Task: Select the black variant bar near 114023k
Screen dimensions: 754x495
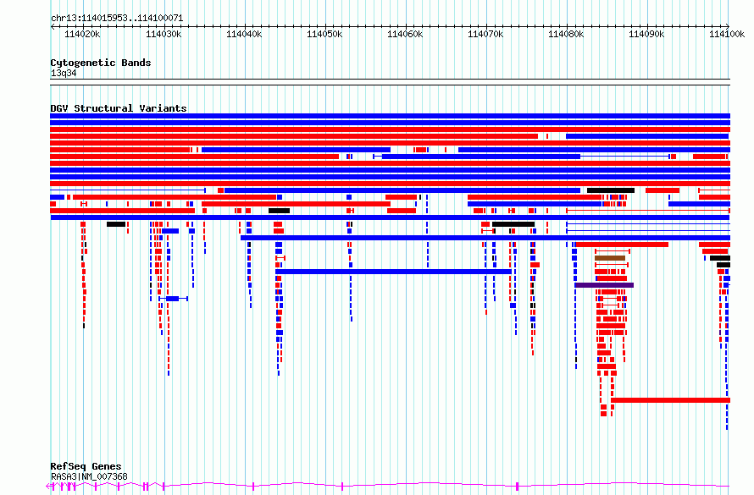Action: point(116,224)
